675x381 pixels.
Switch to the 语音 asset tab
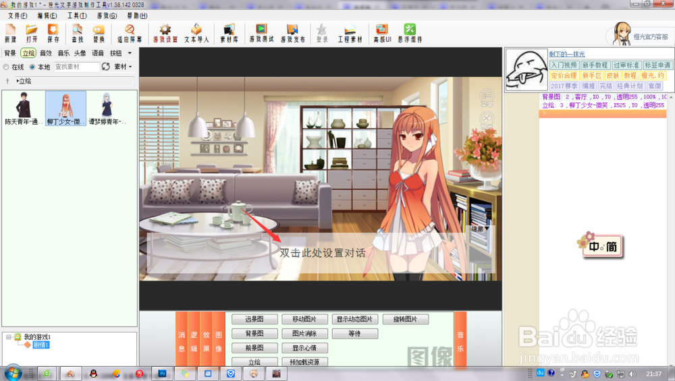(x=98, y=53)
